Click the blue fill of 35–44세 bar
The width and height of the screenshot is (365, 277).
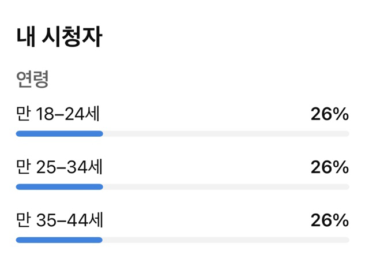click(x=59, y=240)
